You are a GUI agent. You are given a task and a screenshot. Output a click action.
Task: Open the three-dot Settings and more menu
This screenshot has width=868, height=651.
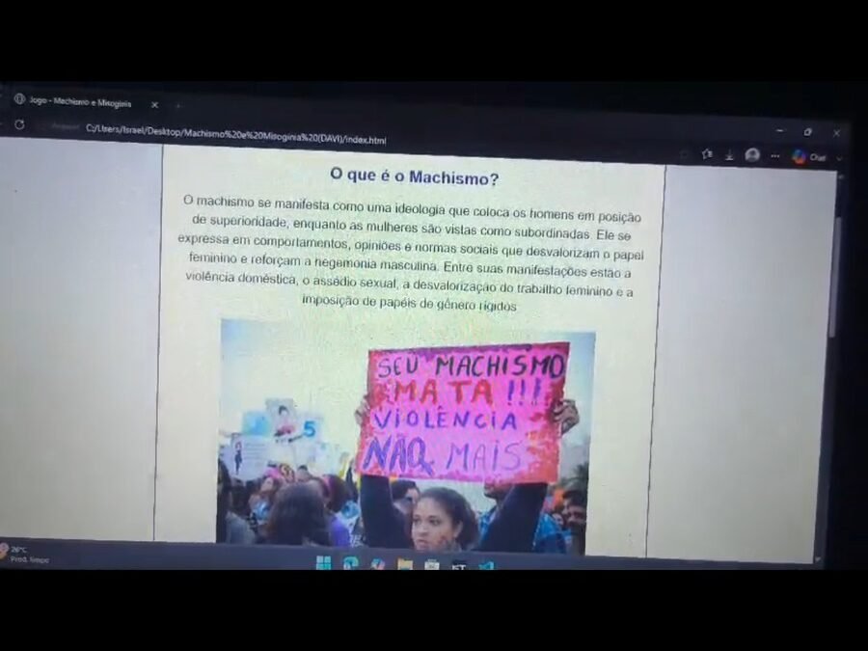tap(775, 156)
